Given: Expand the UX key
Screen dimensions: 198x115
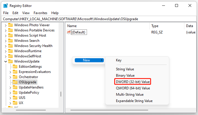Looking at the screenshot, I should 10,103.
